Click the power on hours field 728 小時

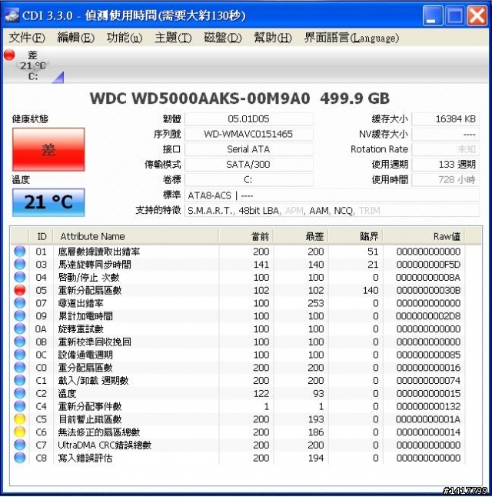point(445,180)
